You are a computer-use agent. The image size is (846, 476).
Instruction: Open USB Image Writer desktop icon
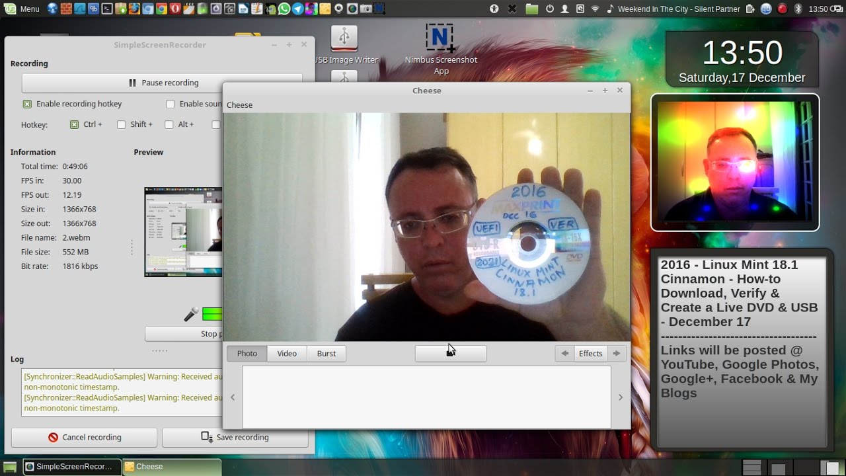point(344,46)
